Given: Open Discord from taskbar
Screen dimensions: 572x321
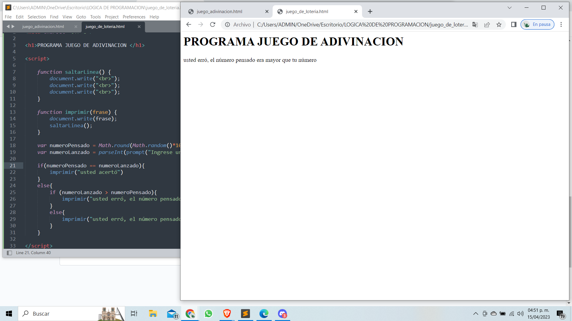Looking at the screenshot, I should coord(282,314).
